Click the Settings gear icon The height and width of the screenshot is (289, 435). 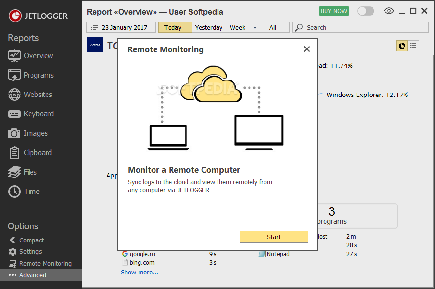(13, 252)
